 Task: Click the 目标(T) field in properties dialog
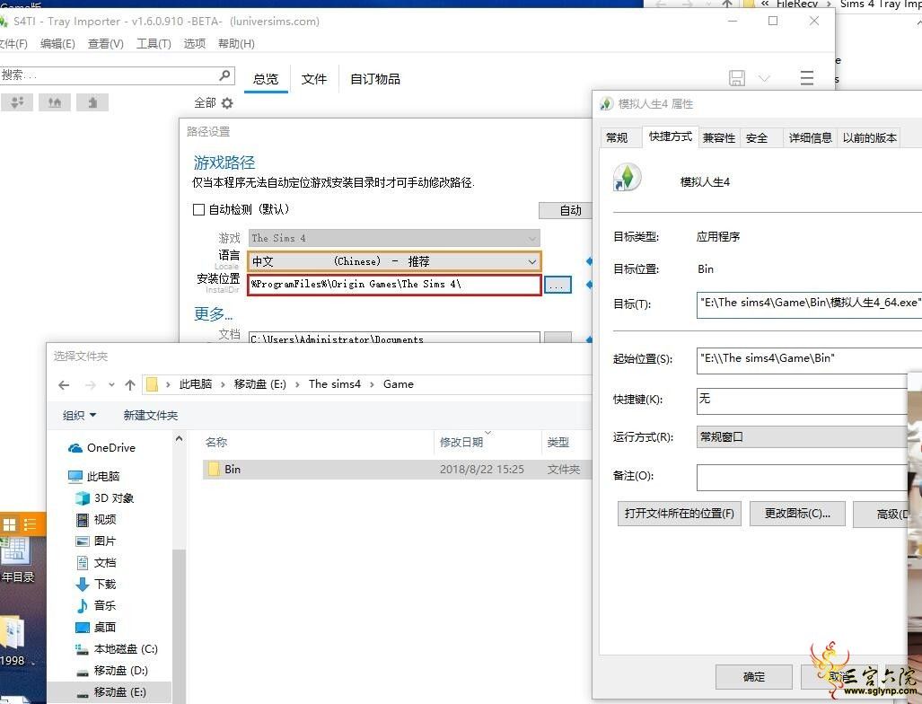pos(809,304)
